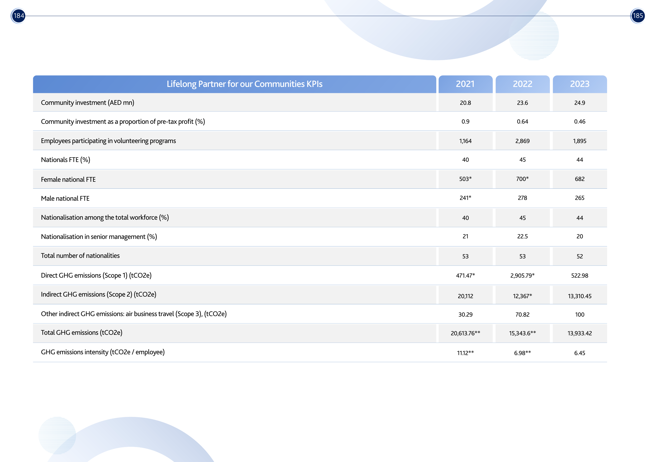Click 'Total GHG emissions (tCO2e)' row label
The height and width of the screenshot is (462, 654).
(x=81, y=332)
